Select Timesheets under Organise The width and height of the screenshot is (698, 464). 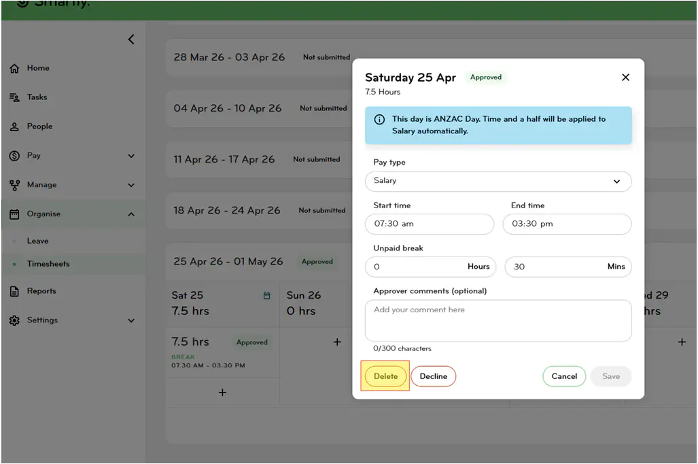[x=48, y=264]
